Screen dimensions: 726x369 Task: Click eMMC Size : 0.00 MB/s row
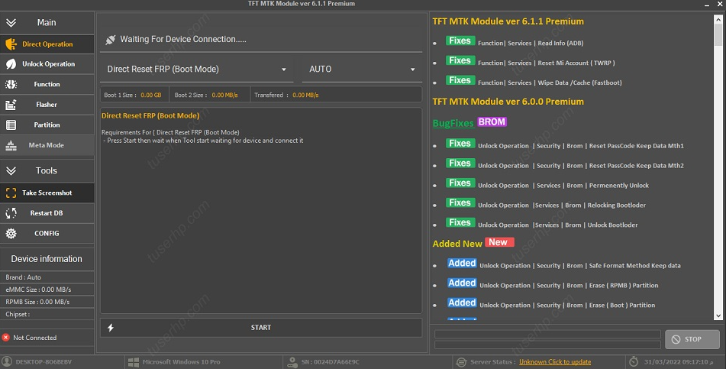click(47, 290)
